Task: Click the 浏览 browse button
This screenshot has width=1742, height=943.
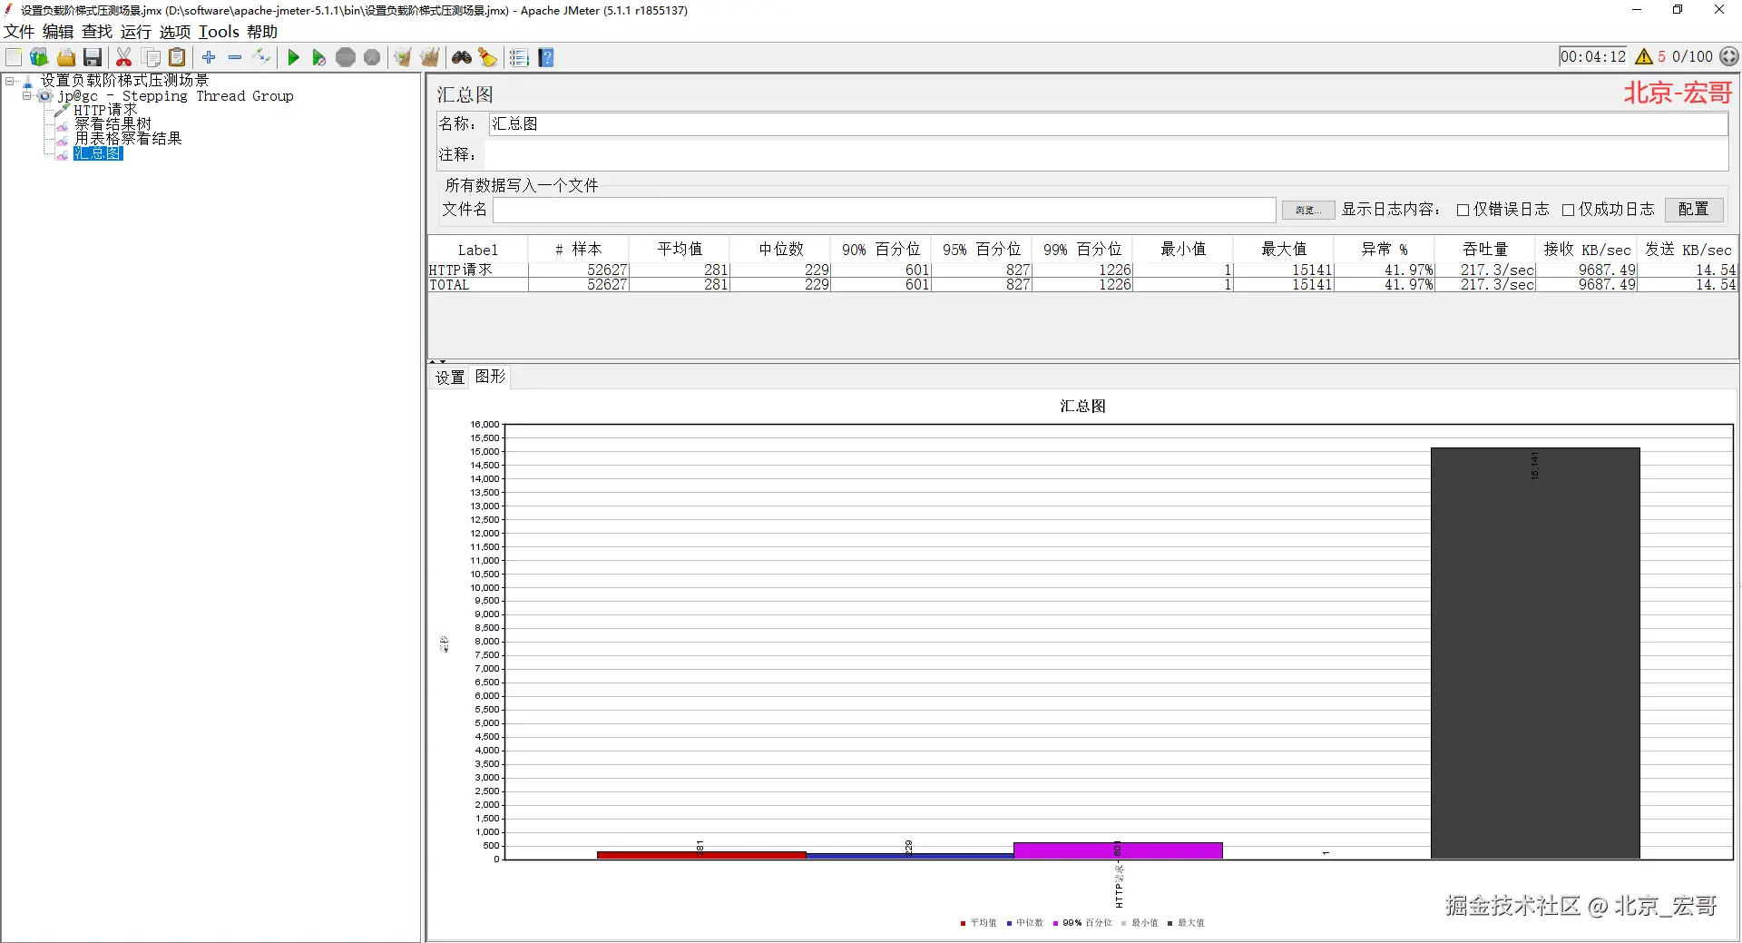Action: (x=1307, y=210)
